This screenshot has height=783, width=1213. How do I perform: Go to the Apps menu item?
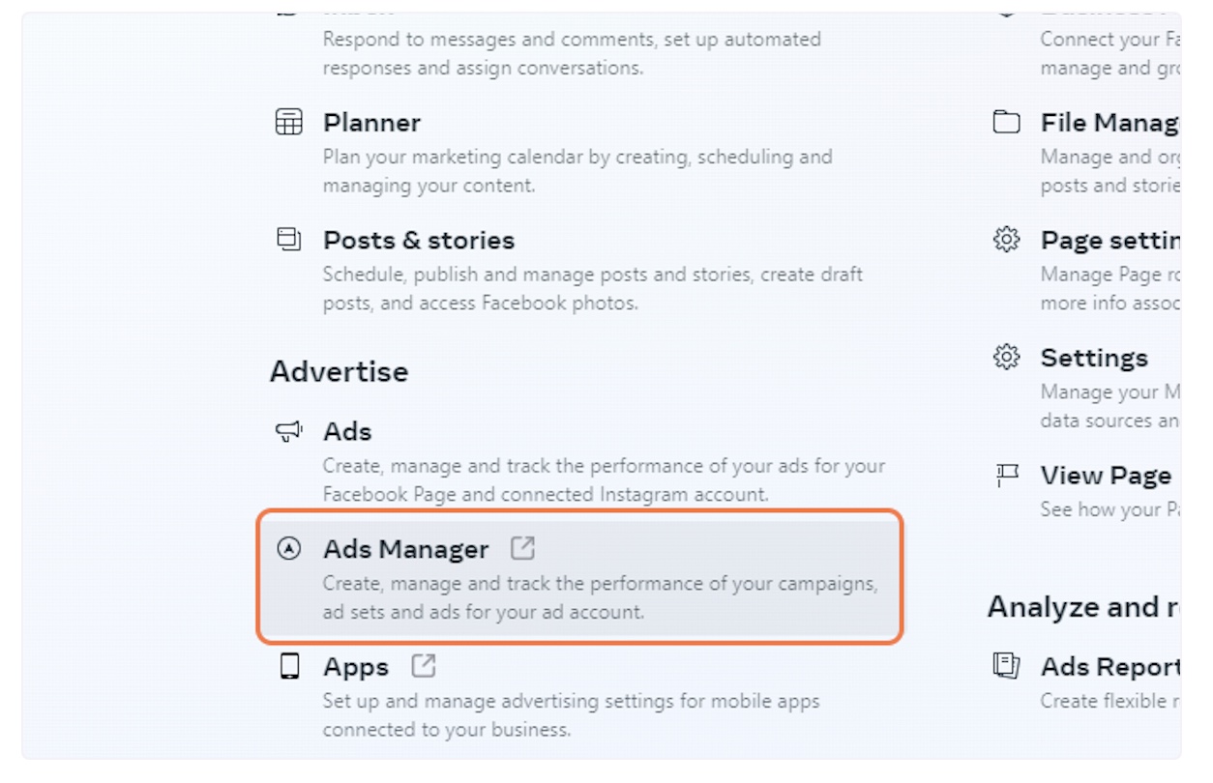[356, 667]
